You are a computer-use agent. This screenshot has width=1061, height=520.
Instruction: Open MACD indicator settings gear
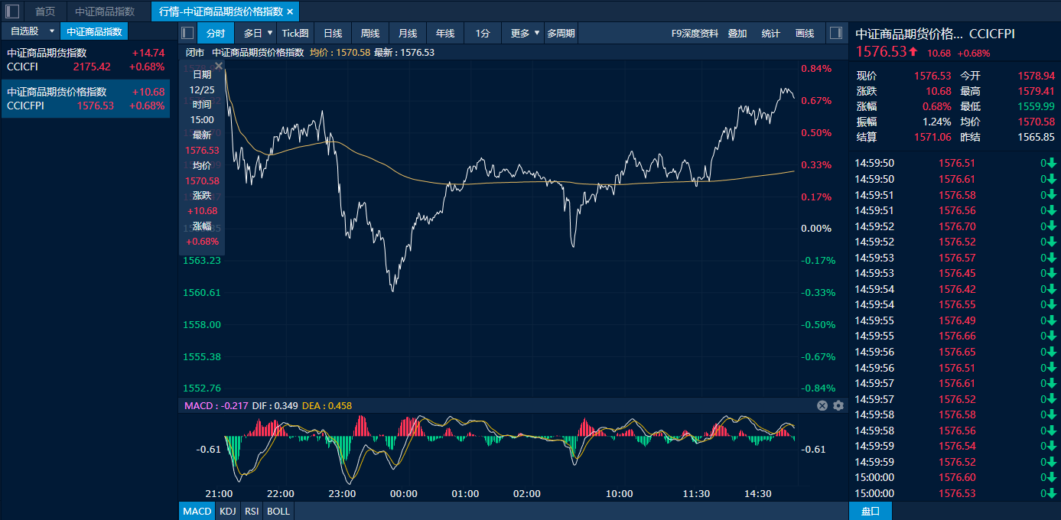tap(838, 405)
